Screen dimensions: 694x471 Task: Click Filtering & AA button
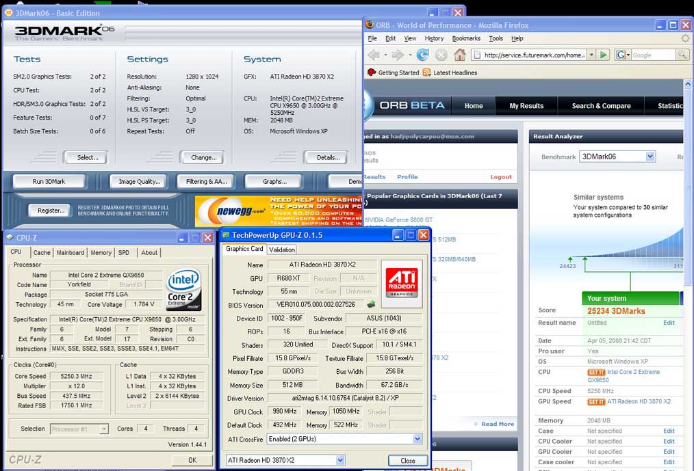point(206,181)
